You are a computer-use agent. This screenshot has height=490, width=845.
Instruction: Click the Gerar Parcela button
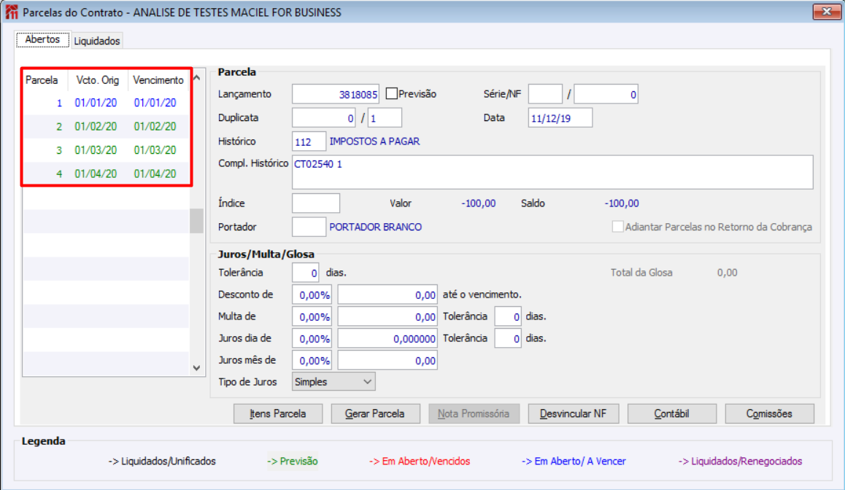coord(375,413)
